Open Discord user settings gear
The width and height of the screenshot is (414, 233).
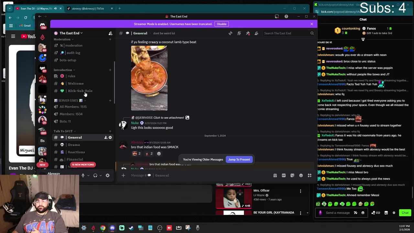pyautogui.click(x=107, y=175)
